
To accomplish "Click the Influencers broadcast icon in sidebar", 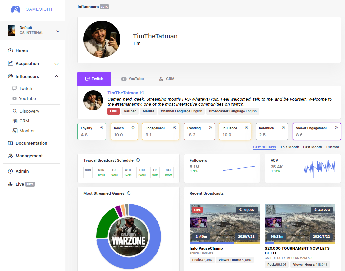I will click(10, 76).
